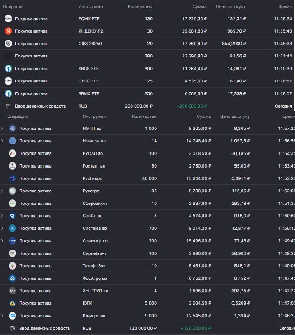
Task: Click the SBMX ETF fund logo icon
Action: click(x=8, y=93)
